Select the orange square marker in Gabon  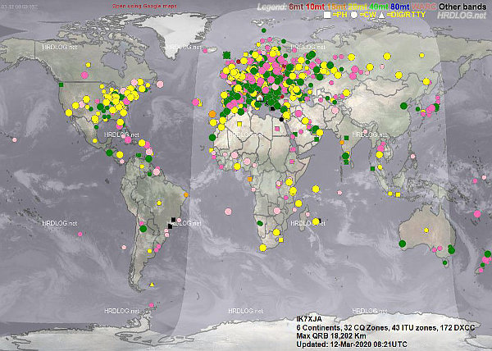[250, 180]
